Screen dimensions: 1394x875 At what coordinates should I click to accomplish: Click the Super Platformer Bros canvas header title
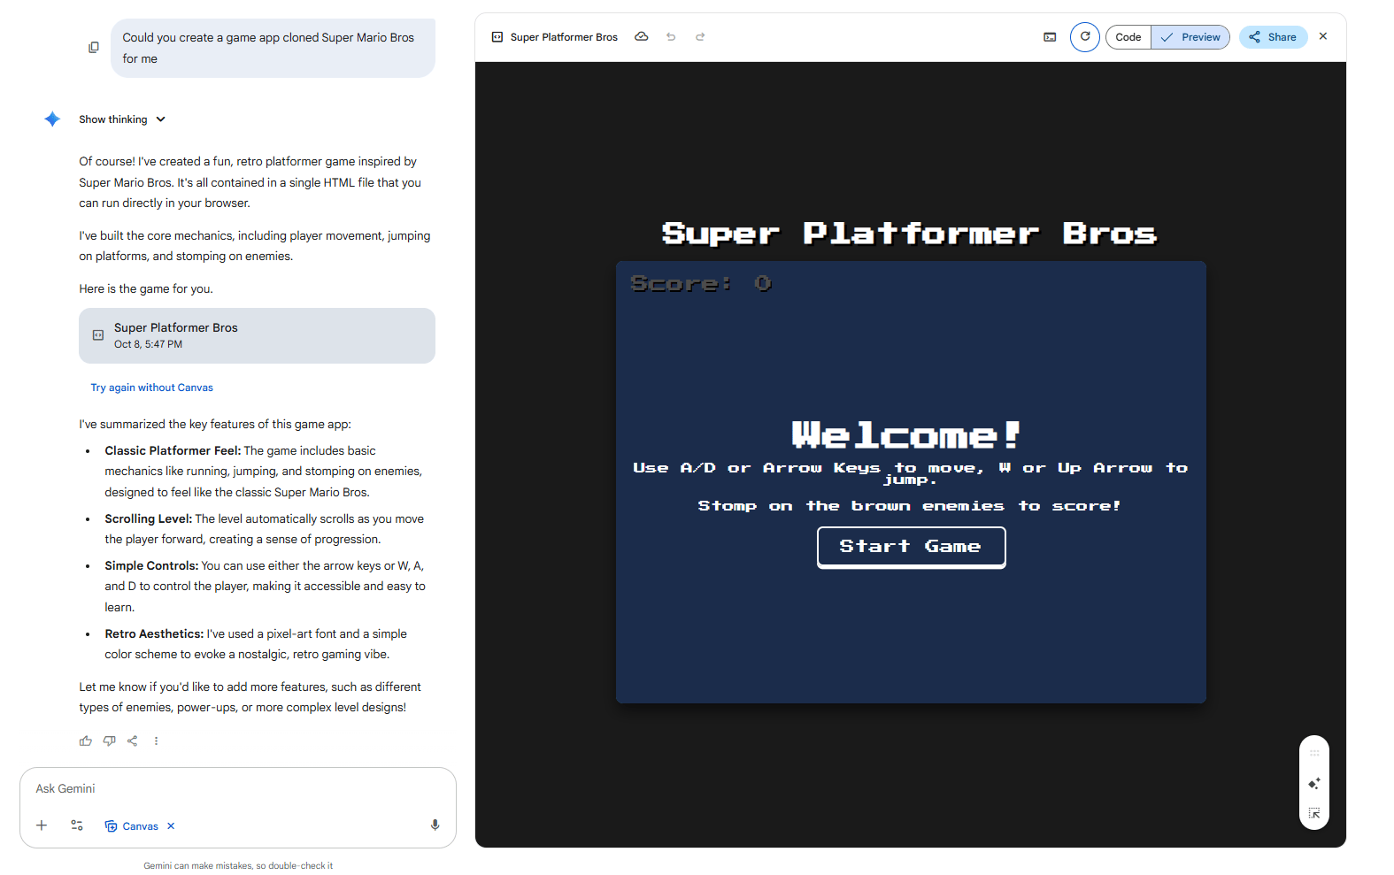(564, 37)
